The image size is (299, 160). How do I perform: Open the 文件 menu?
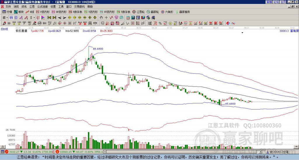[8, 7]
